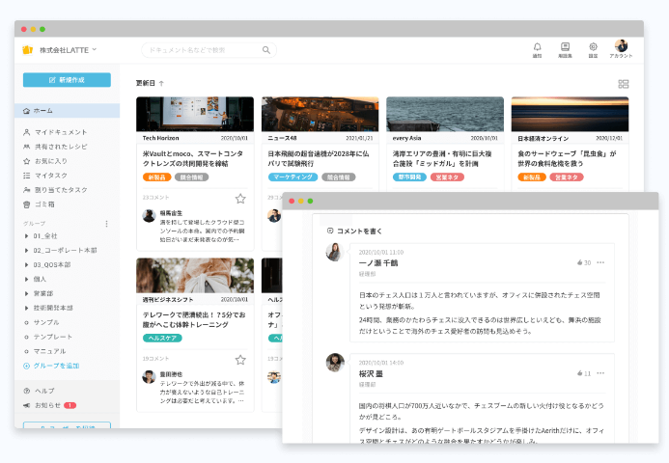Click the thumbs-up icon on 一ノ瀬 千鶴 comment
The image size is (669, 463).
coord(580,262)
